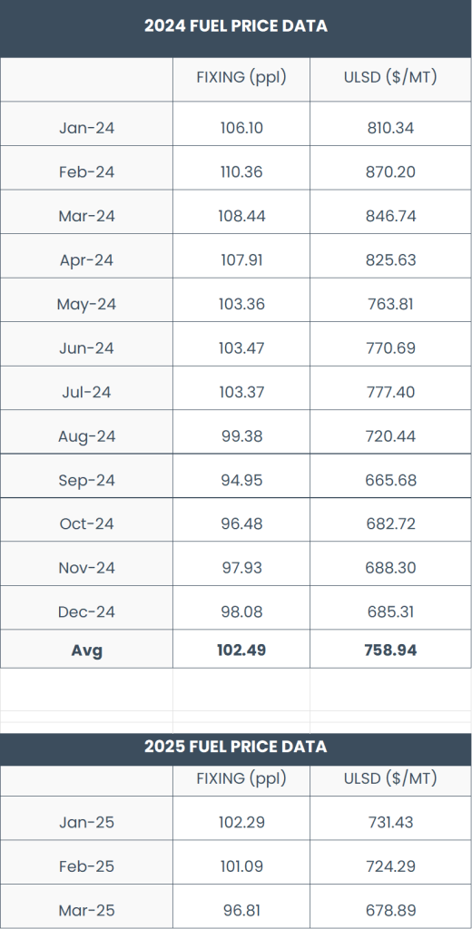
Task: Click the Jan-24 row label
Action: (86, 128)
